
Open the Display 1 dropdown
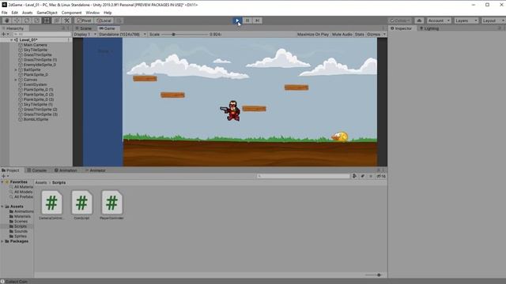pyautogui.click(x=85, y=34)
